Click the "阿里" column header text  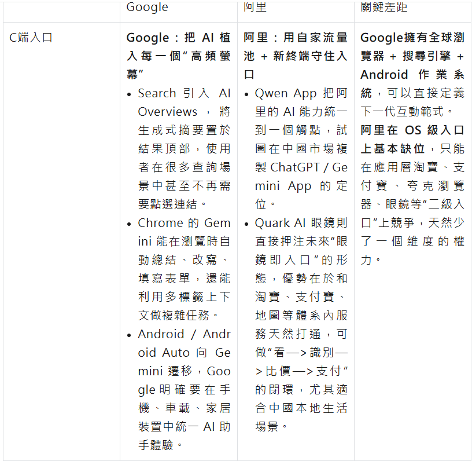[x=255, y=7]
